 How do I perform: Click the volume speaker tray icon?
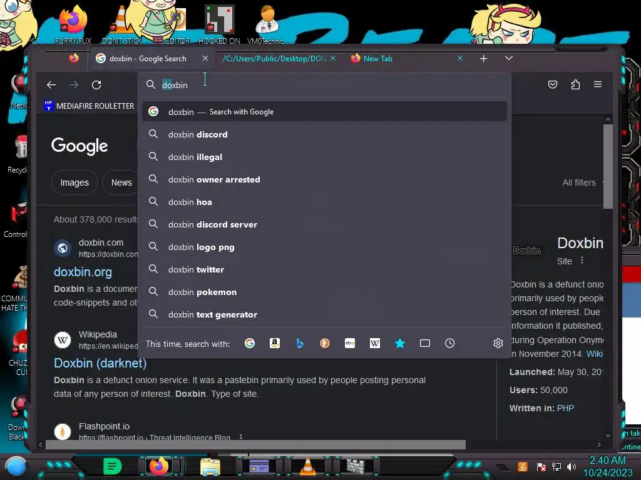[x=572, y=466]
